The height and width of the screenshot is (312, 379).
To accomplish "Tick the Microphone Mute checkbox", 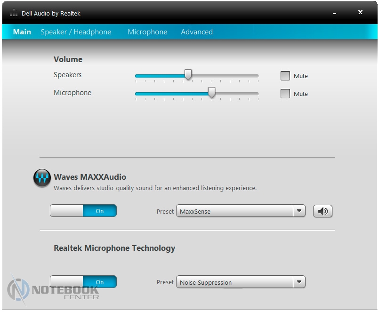I will click(x=285, y=94).
